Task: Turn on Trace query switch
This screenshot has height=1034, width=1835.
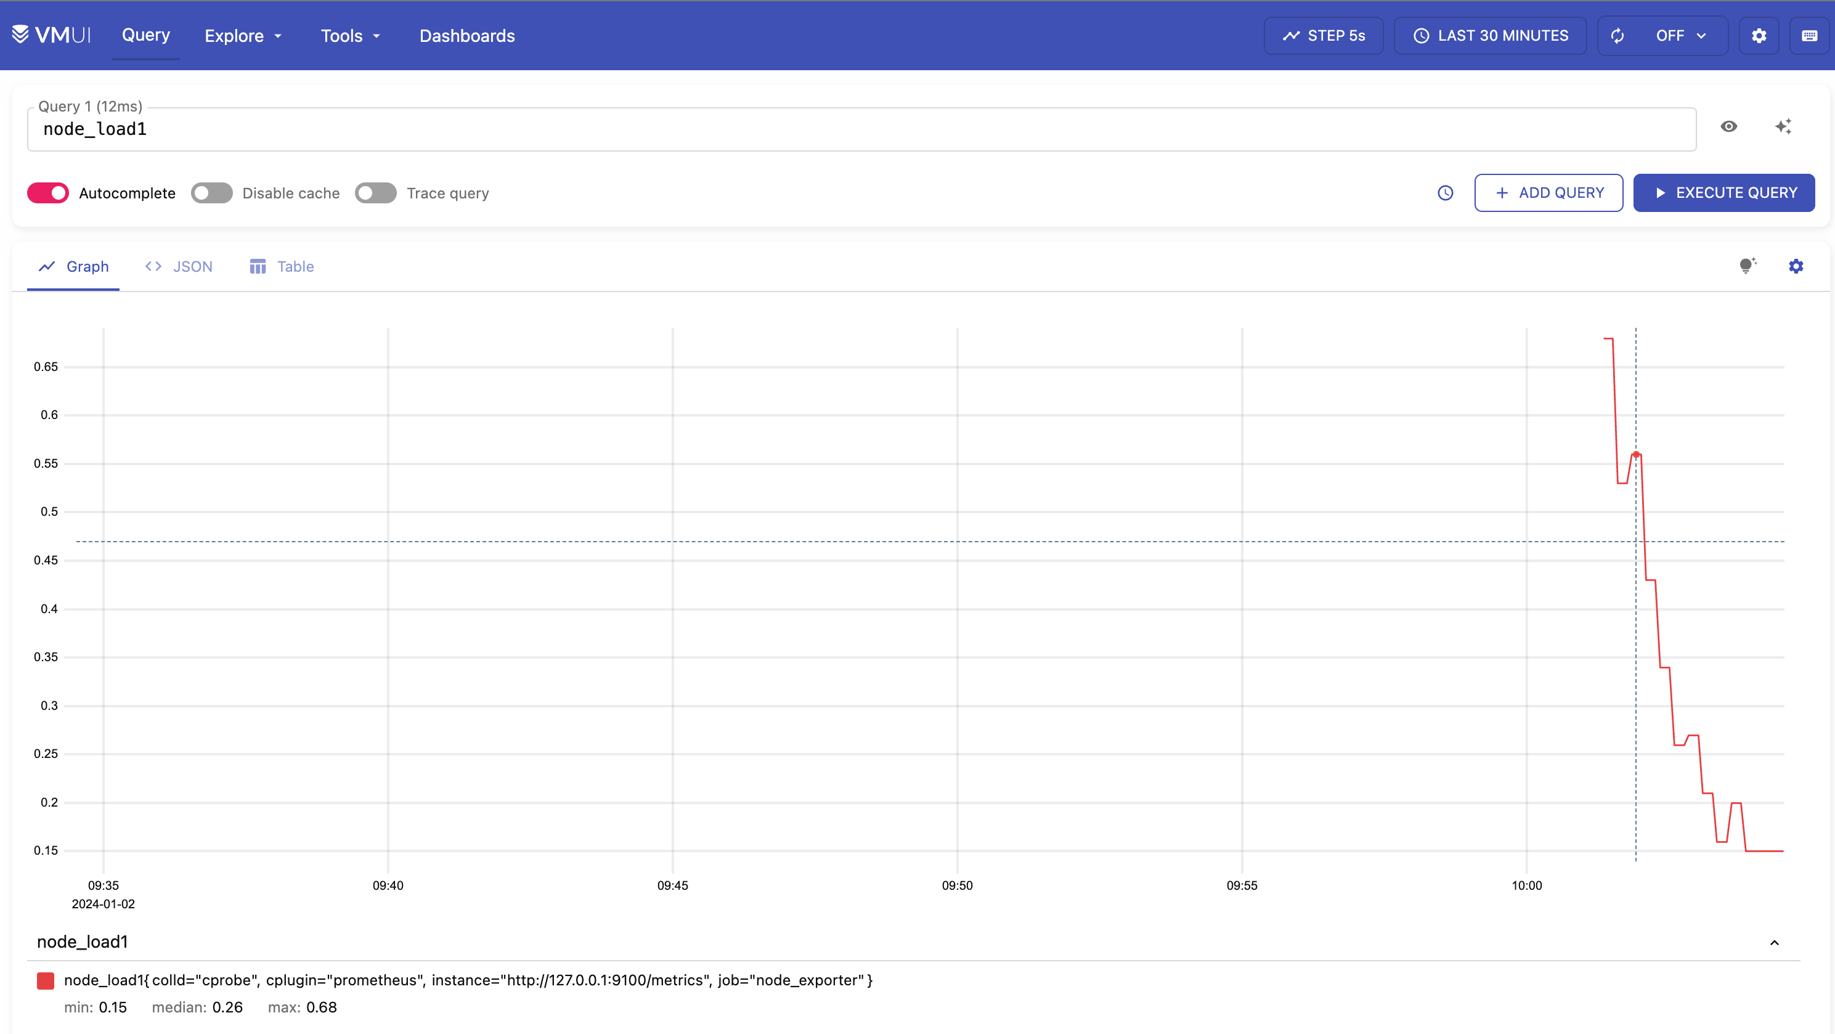Action: tap(375, 193)
